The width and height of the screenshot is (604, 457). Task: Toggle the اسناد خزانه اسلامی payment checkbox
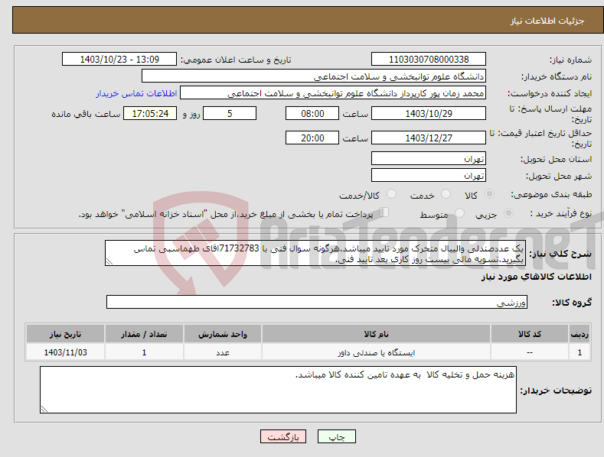point(384,212)
